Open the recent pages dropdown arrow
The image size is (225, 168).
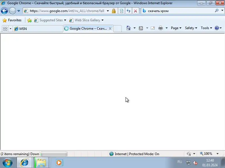[19, 11]
